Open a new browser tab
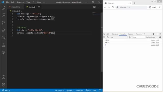163x92 pixels. pos(135,3)
